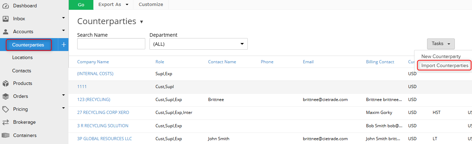
Task: Expand the Inbox sidebar section
Action: 64,18
